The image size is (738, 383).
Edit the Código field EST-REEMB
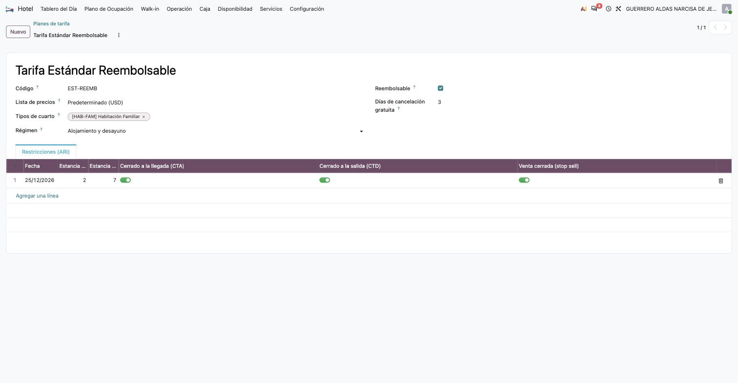point(215,88)
